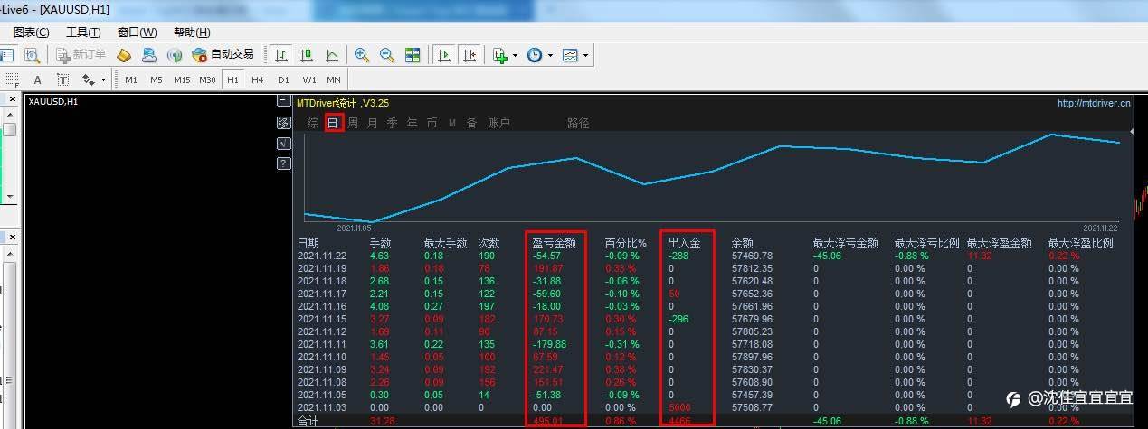Expand the arrows tool dropdown
Screen dimensions: 1148x429
[x=103, y=79]
